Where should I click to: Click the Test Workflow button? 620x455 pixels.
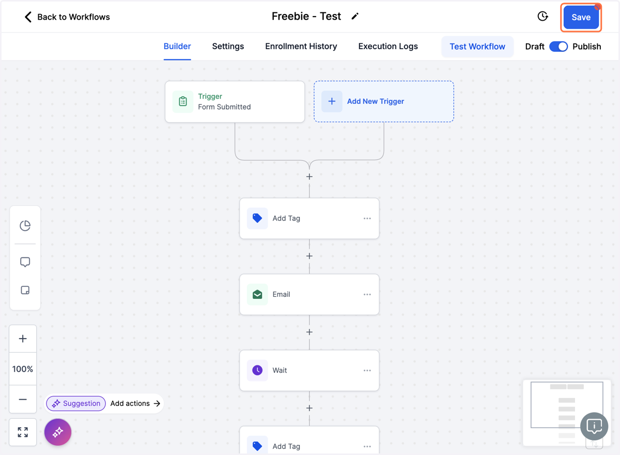[477, 47]
